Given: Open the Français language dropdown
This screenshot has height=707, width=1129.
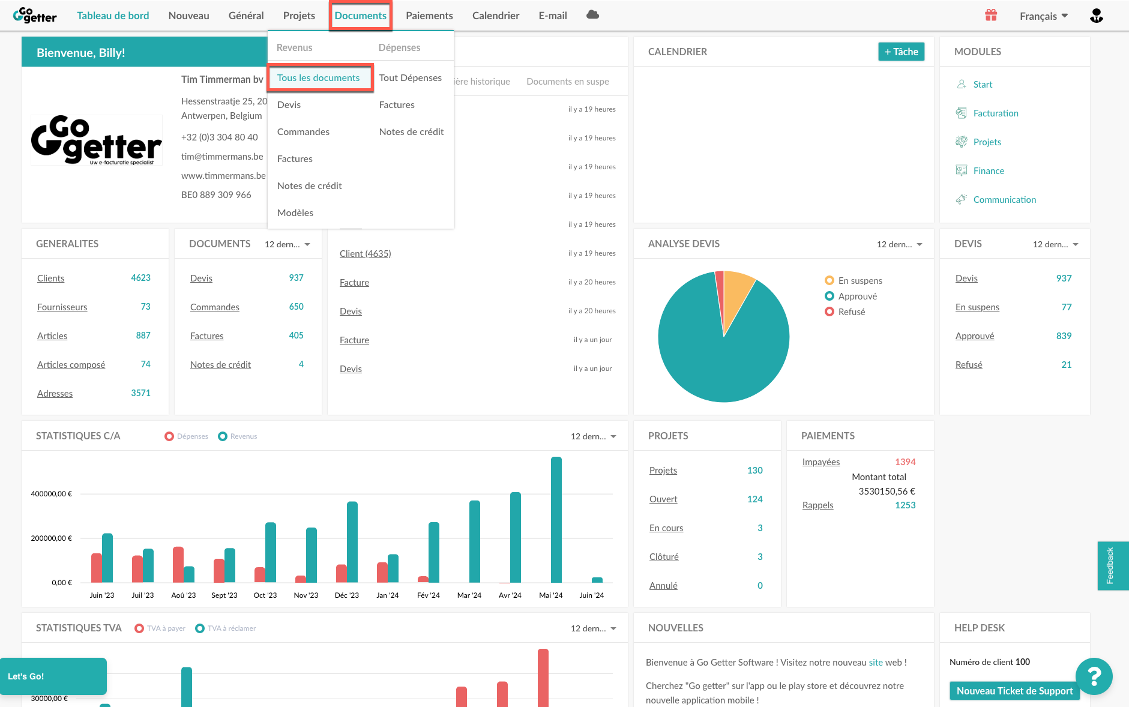Looking at the screenshot, I should pos(1044,16).
